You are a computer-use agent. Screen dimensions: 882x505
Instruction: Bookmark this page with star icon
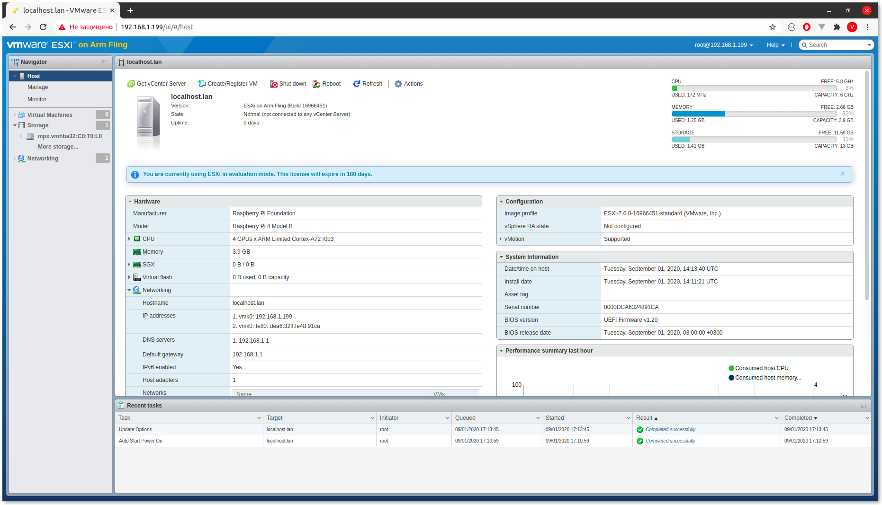click(773, 27)
